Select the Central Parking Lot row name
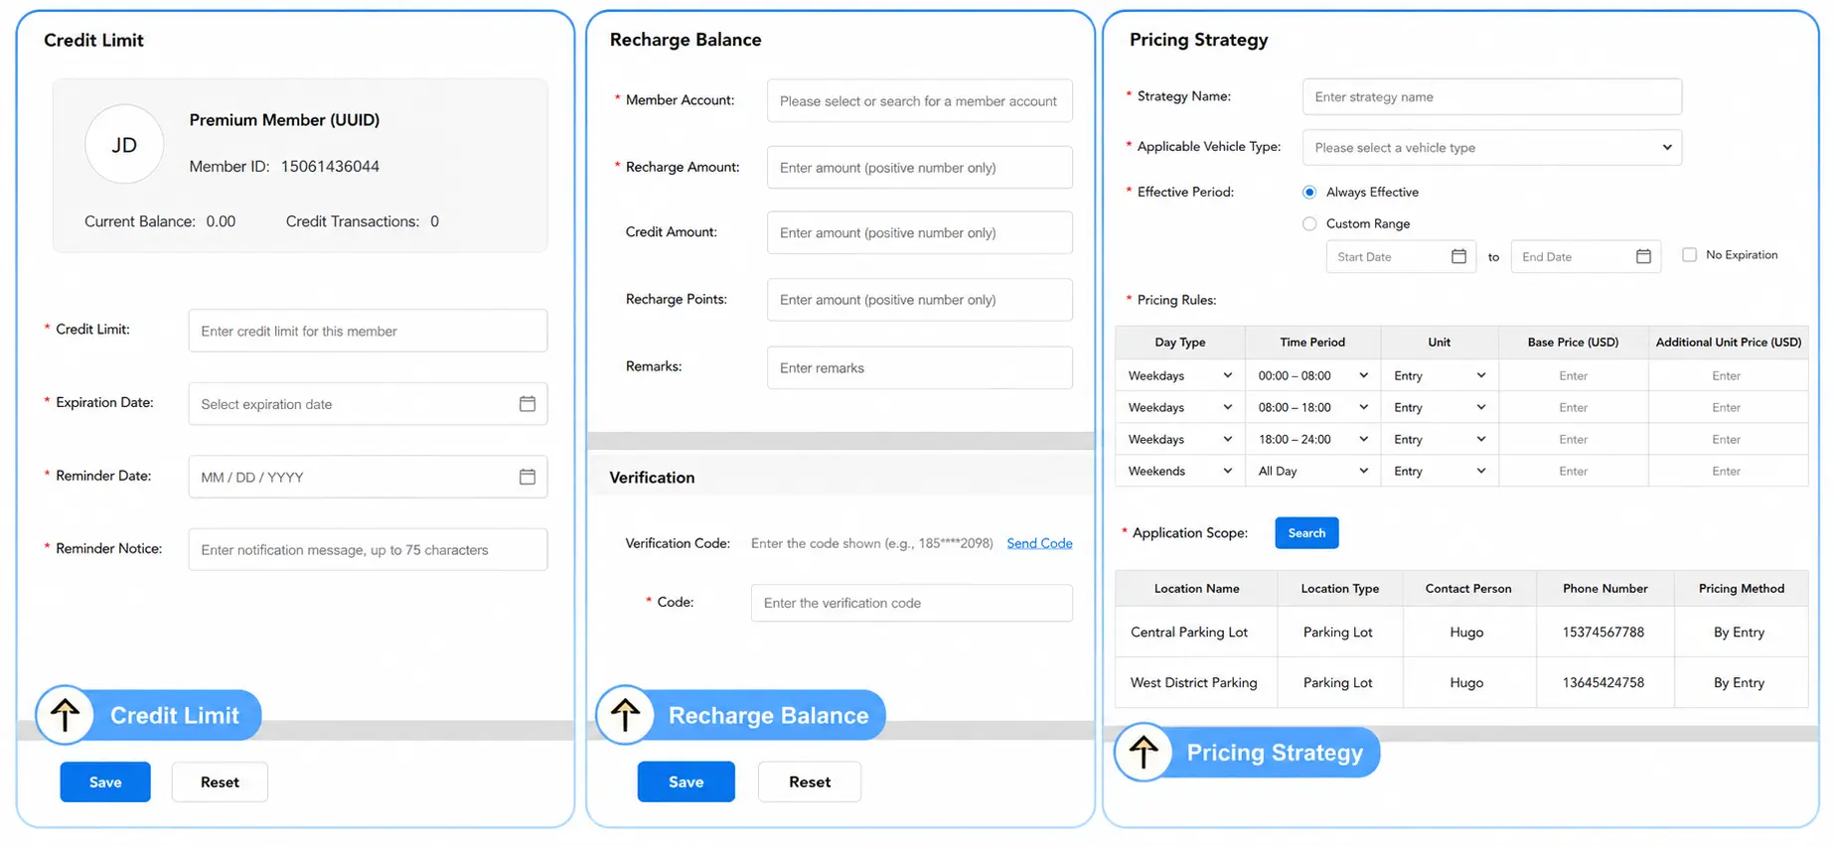Screen dimensions: 1835x846 [1189, 632]
